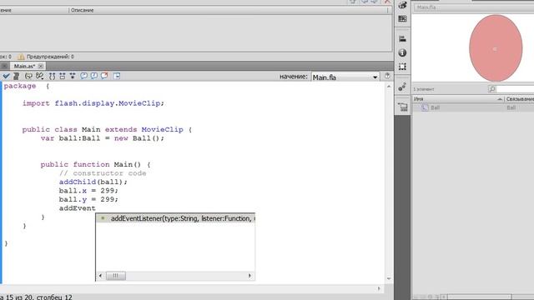Viewport: 534px width, 300px height.
Task: Open the Info panel icon
Action: pos(402,52)
